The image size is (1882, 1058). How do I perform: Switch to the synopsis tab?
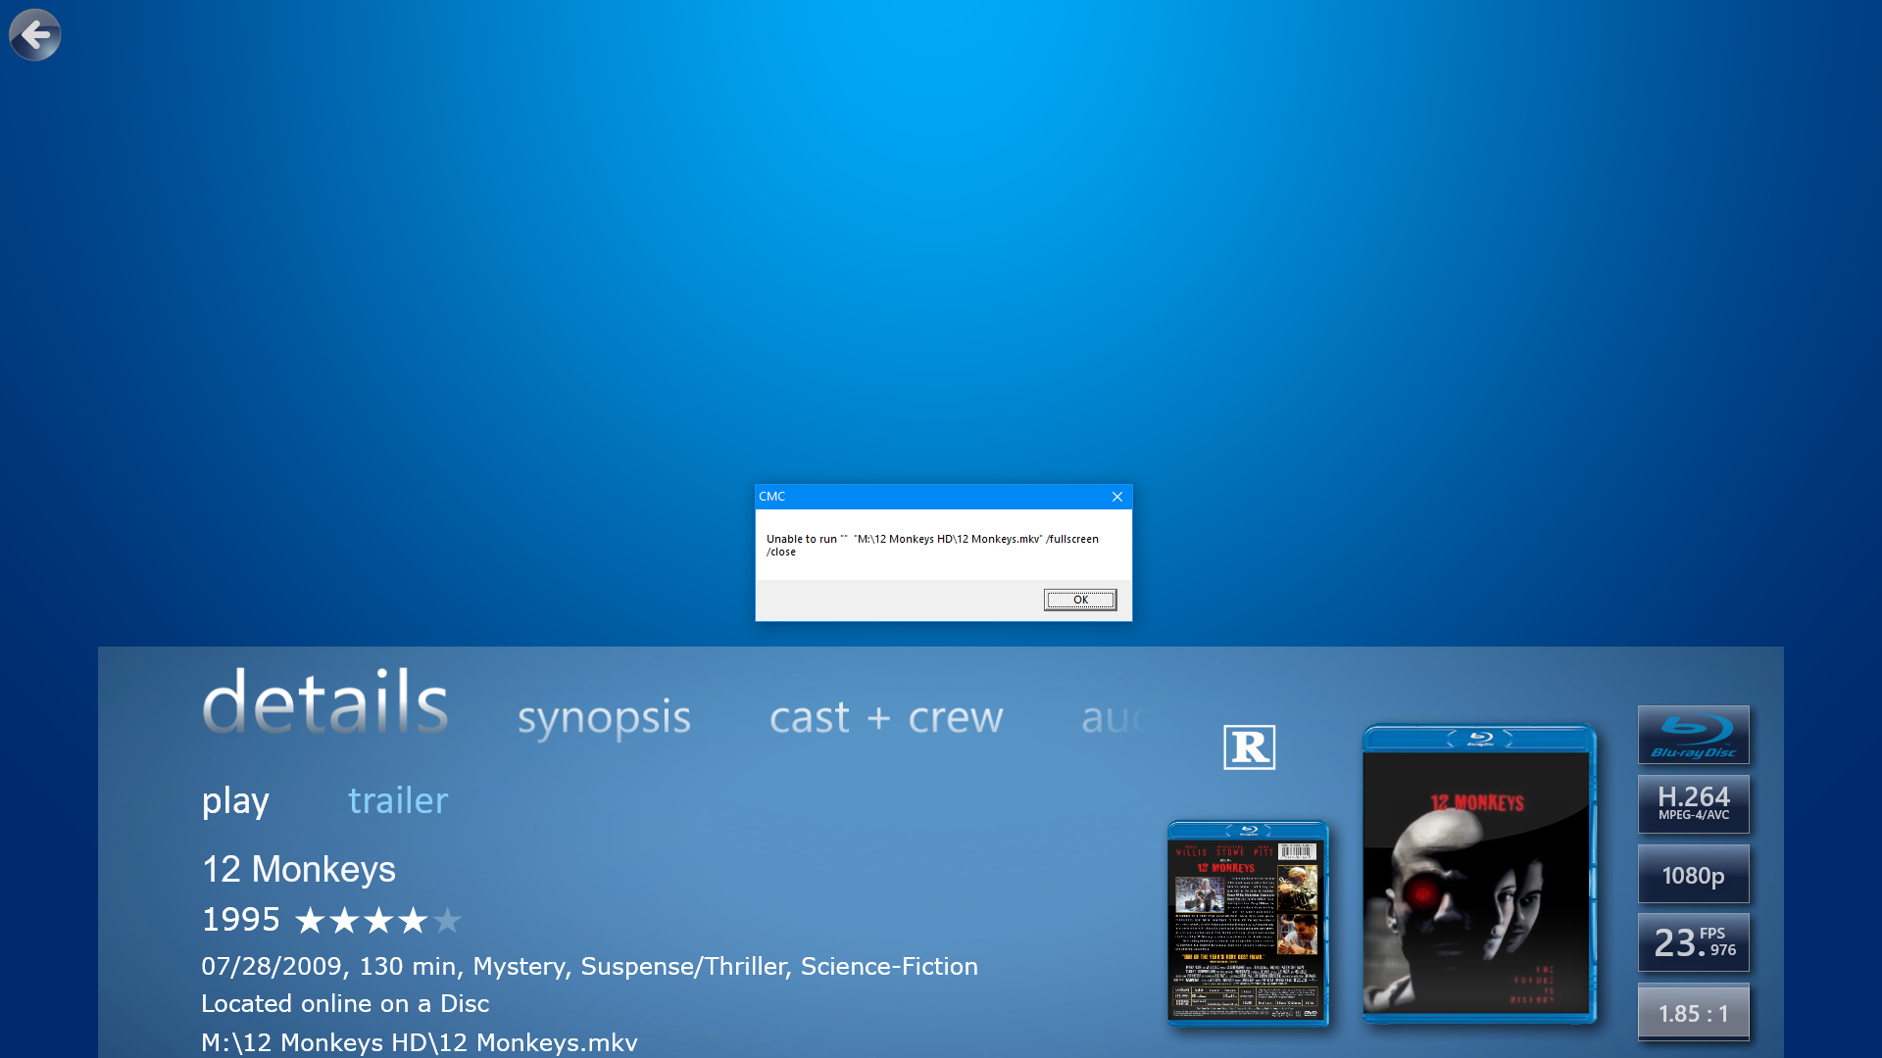click(x=603, y=717)
